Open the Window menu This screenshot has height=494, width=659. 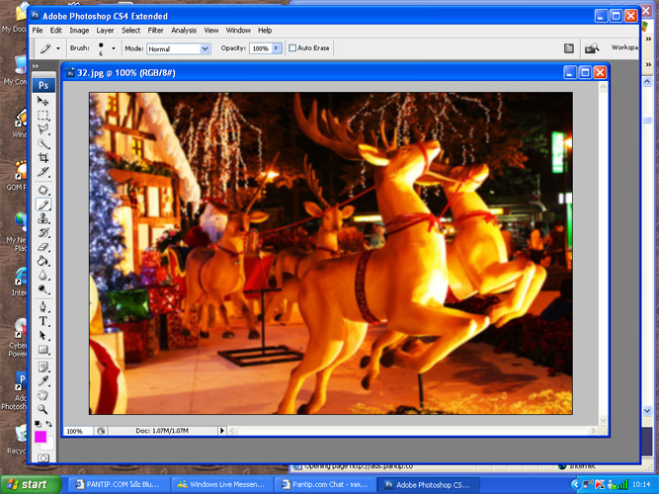pyautogui.click(x=238, y=31)
